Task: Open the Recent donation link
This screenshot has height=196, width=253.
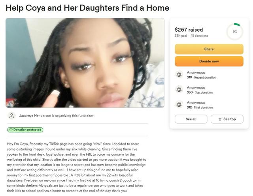Action: tap(205, 77)
